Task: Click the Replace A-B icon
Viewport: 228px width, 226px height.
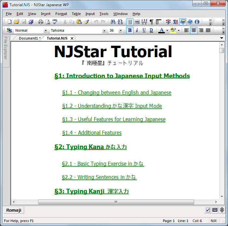Action: [x=120, y=22]
